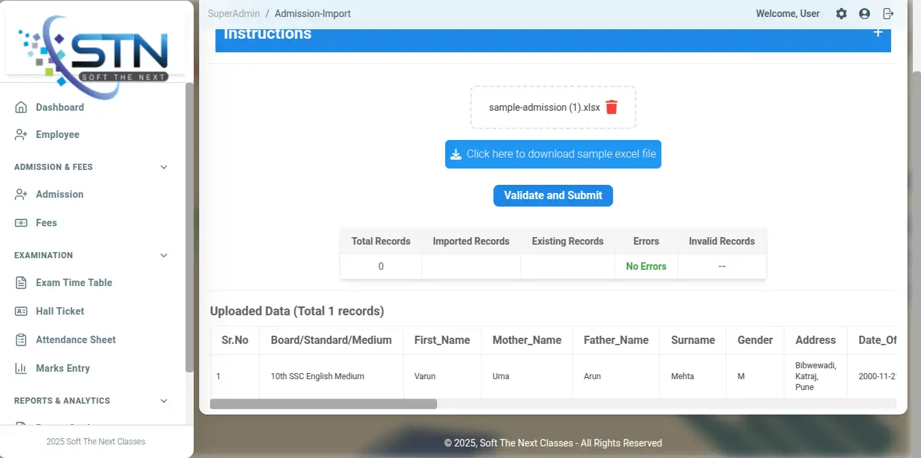
Task: Click the Hall Ticket card icon
Action: (x=21, y=311)
